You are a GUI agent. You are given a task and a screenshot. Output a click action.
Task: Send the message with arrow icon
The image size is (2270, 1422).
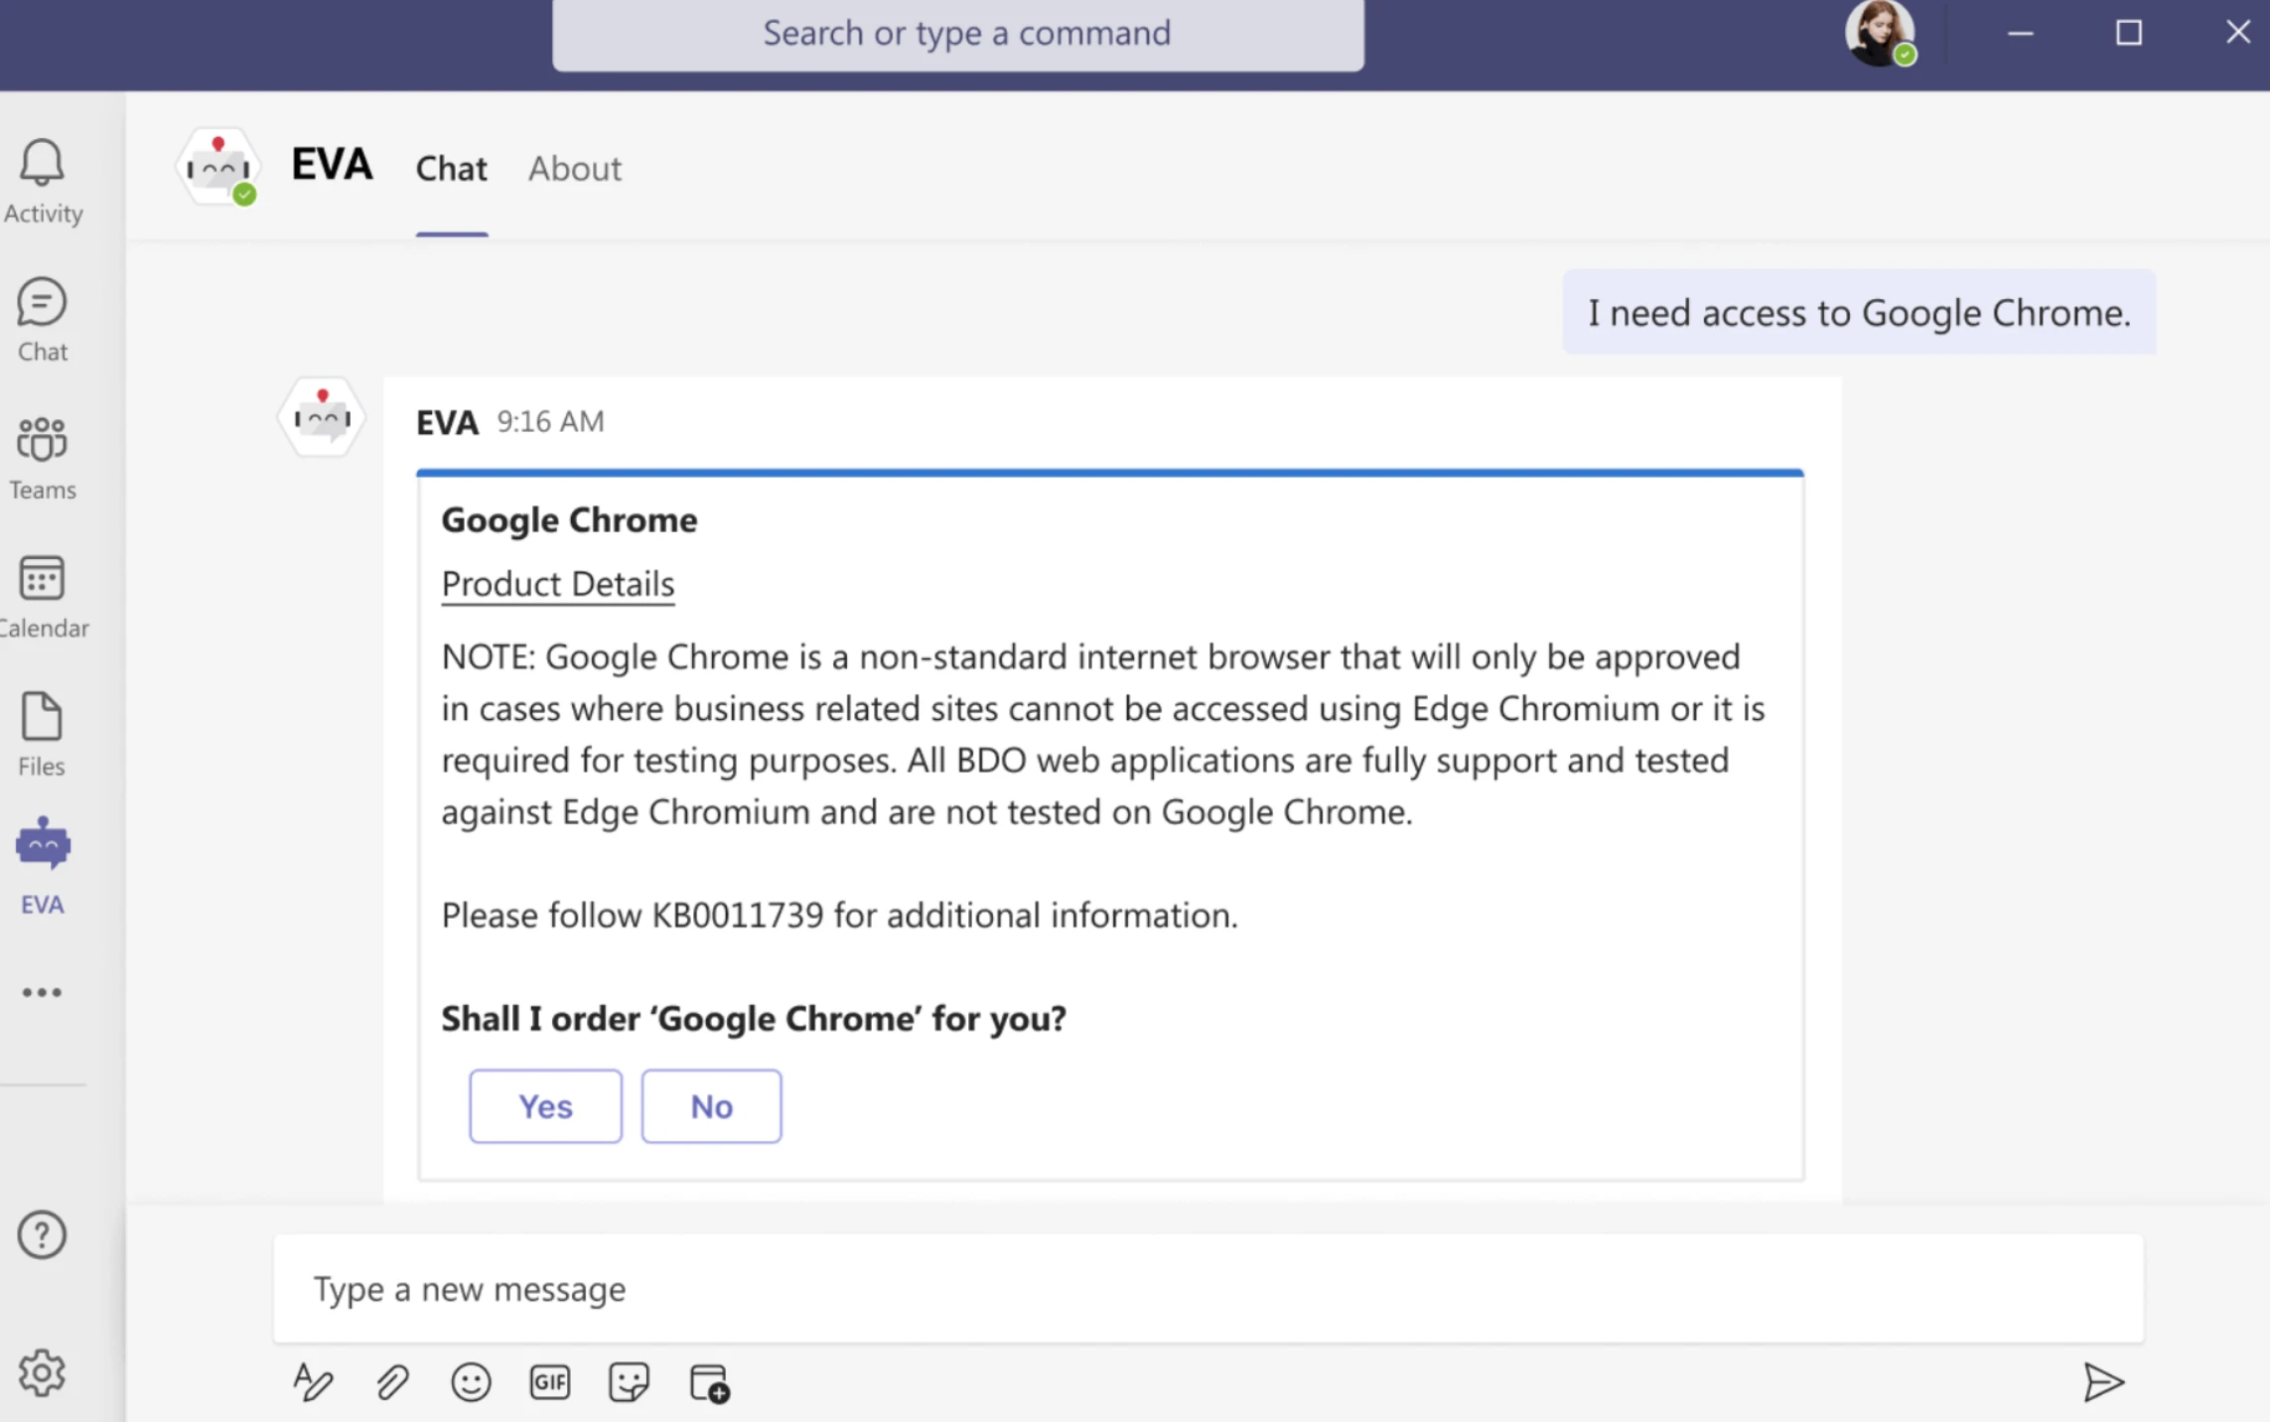tap(2102, 1381)
